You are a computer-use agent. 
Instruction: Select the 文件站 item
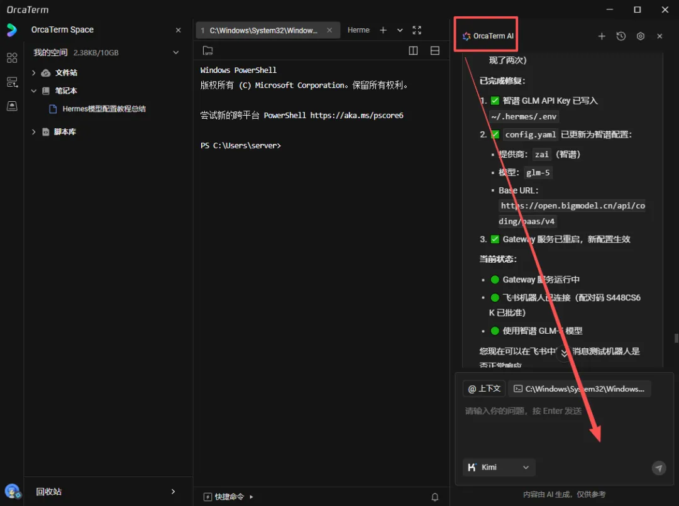click(x=66, y=73)
